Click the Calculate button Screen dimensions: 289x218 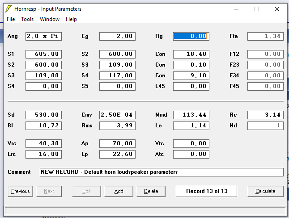coord(265,191)
